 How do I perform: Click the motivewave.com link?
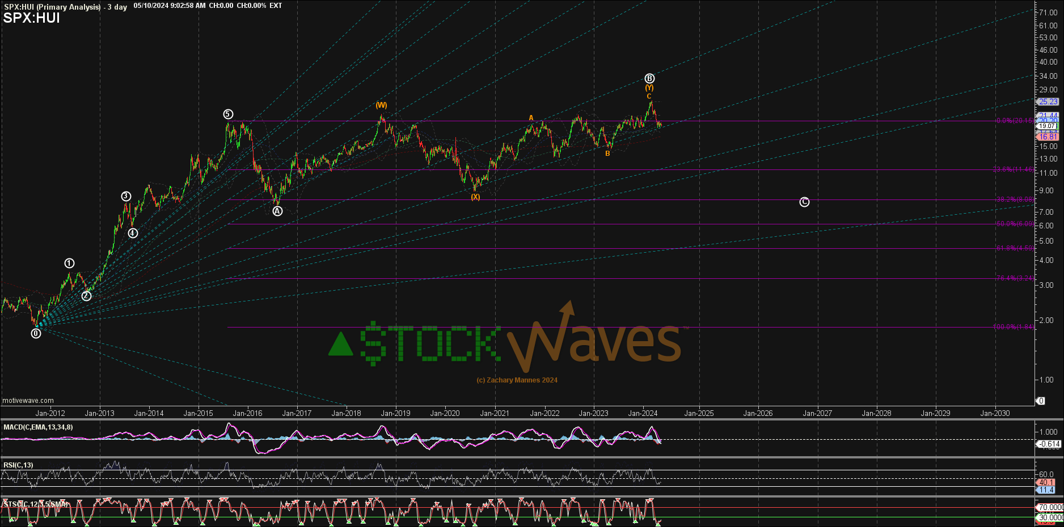click(x=28, y=401)
